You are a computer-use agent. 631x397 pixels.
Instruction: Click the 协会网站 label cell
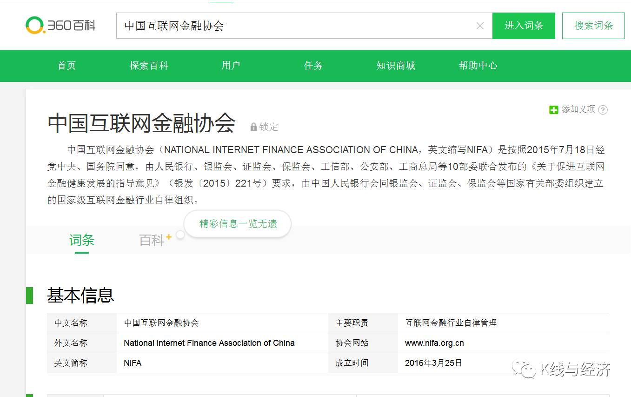363,343
